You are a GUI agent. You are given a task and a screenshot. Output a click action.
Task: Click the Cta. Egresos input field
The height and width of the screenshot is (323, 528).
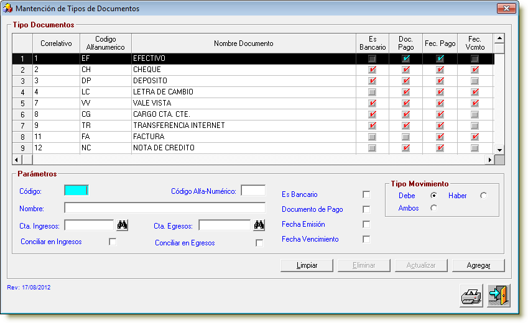(x=225, y=225)
